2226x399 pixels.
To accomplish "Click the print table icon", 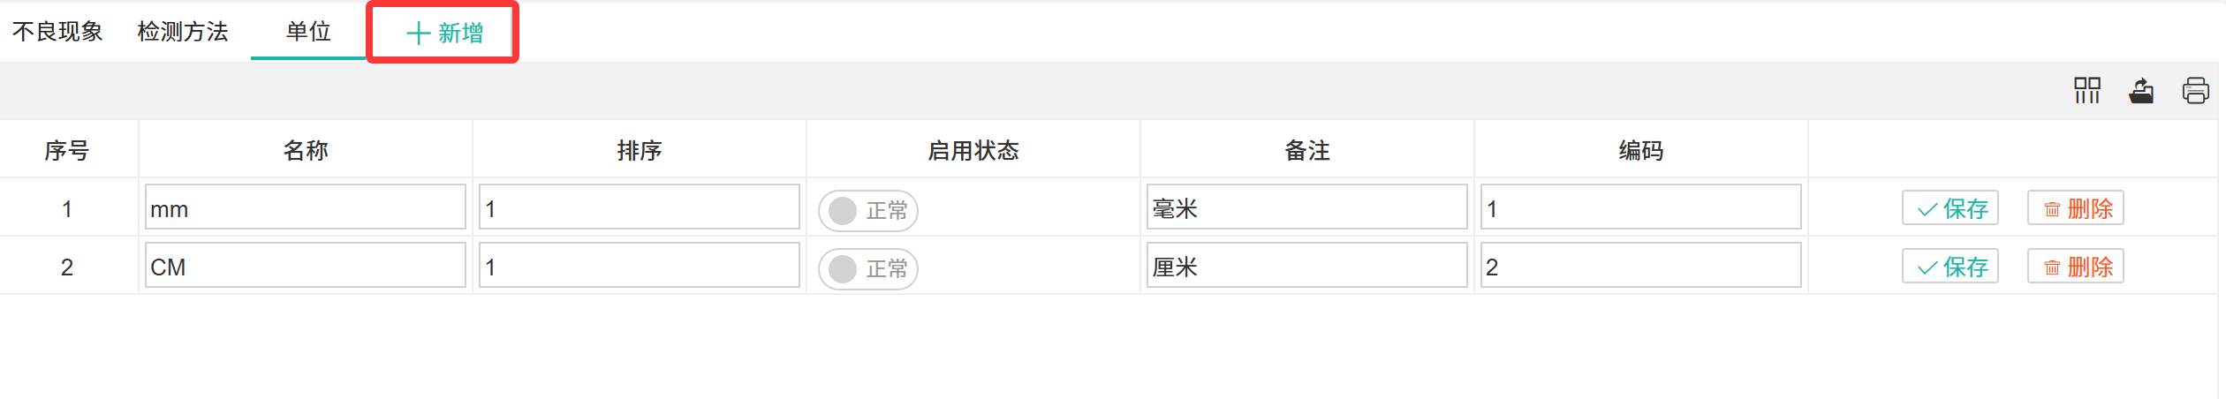I will tap(2195, 90).
